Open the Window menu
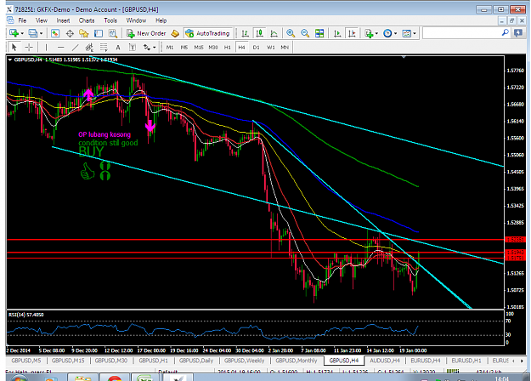This screenshot has width=531, height=381. pyautogui.click(x=136, y=20)
